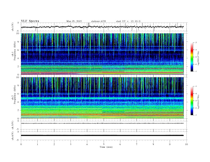Select the "Mar.18, 2015" date text
The image size is (210, 162).
[74, 21]
